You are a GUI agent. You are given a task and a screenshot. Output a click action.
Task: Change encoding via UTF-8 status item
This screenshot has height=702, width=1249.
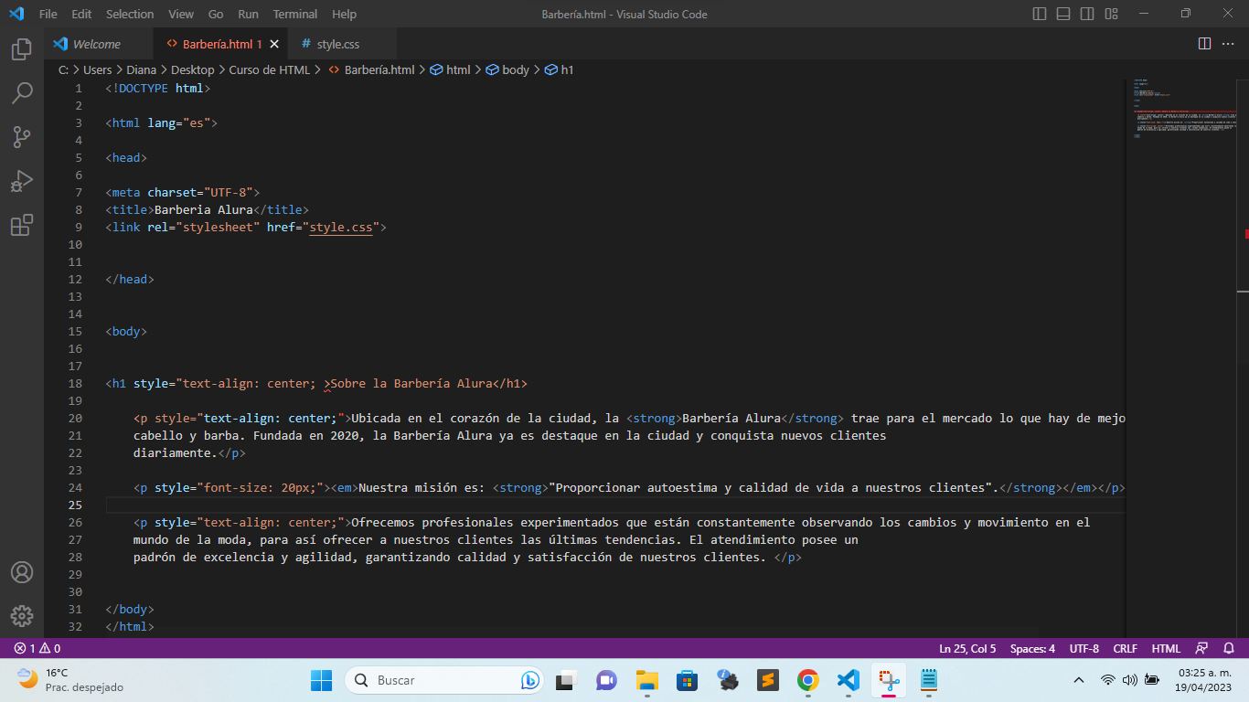pos(1084,648)
